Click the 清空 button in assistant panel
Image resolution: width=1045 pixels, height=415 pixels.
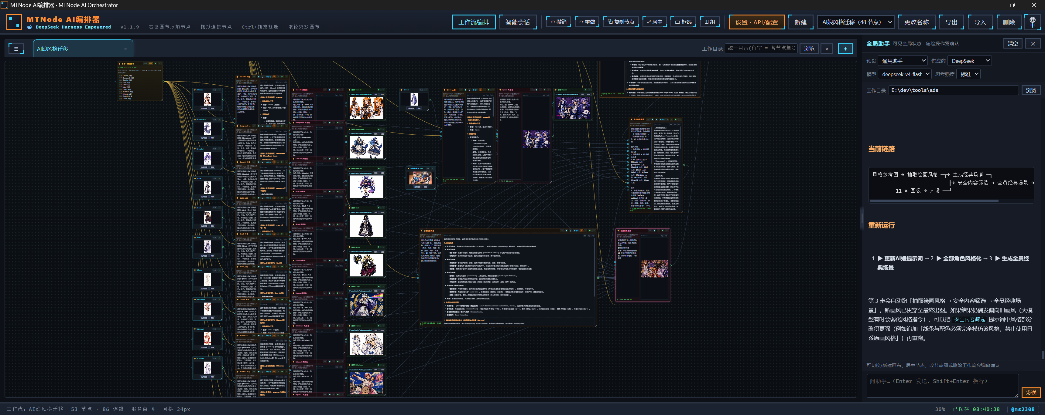(1012, 43)
